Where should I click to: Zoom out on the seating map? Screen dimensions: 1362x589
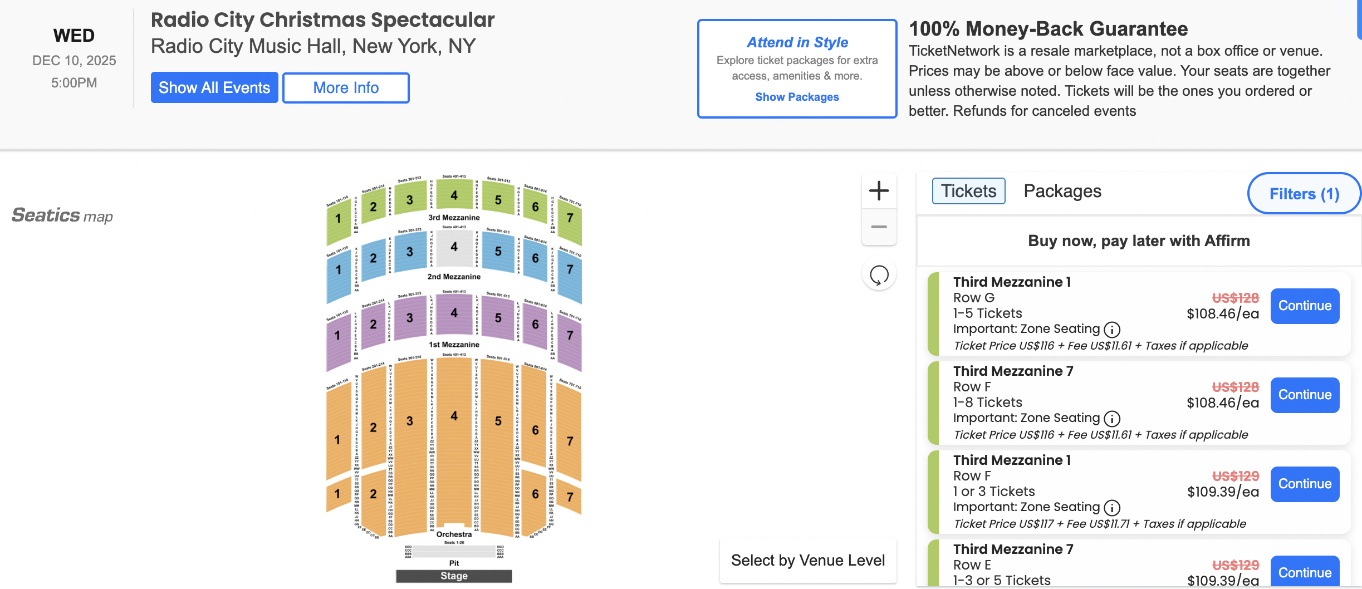pyautogui.click(x=878, y=227)
